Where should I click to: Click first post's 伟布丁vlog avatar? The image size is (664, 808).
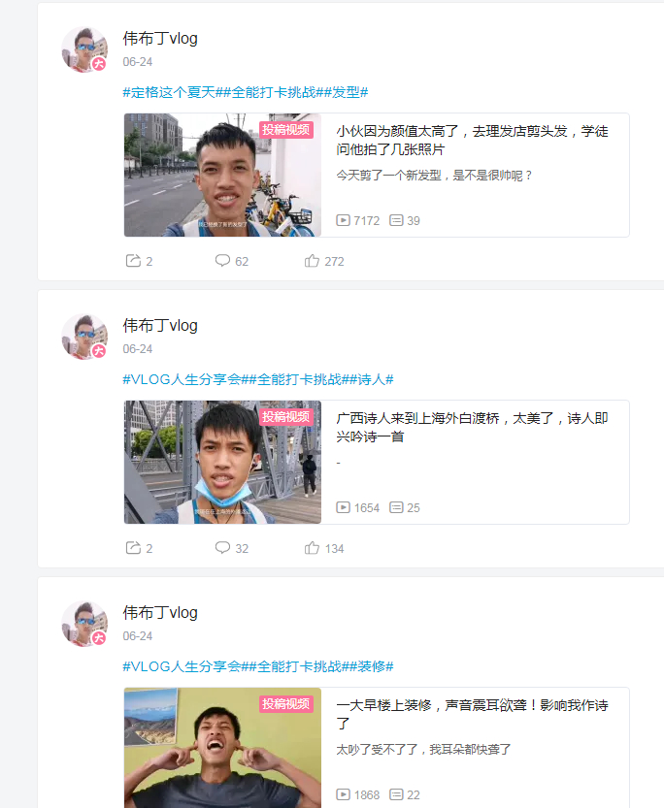coord(84,49)
